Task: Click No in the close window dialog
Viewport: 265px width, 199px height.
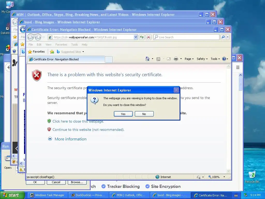Action: [144, 114]
